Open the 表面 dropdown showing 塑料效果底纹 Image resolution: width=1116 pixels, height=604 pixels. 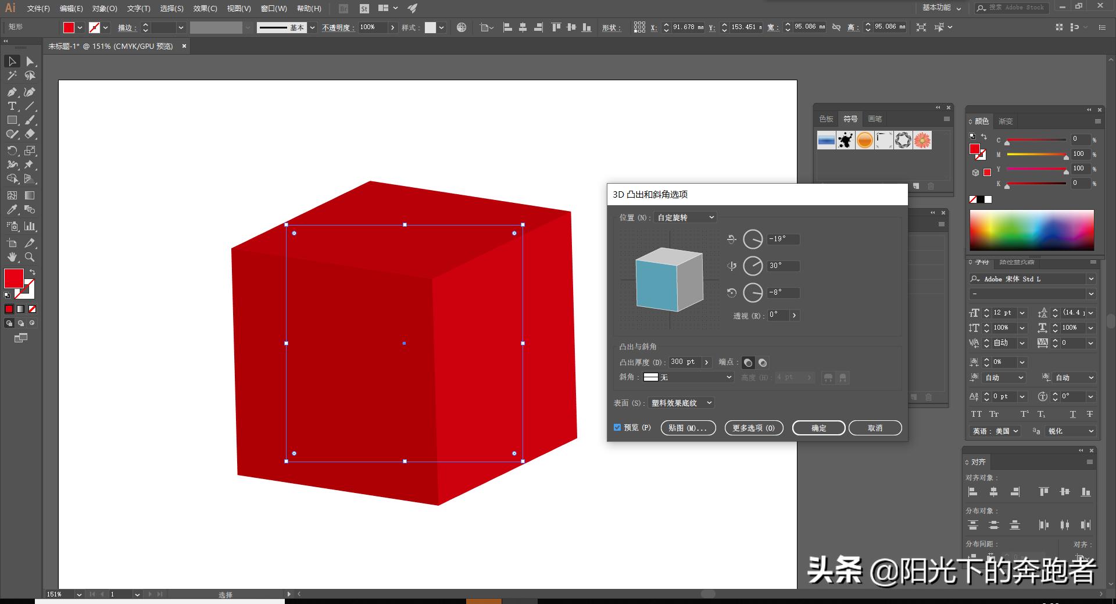(680, 402)
